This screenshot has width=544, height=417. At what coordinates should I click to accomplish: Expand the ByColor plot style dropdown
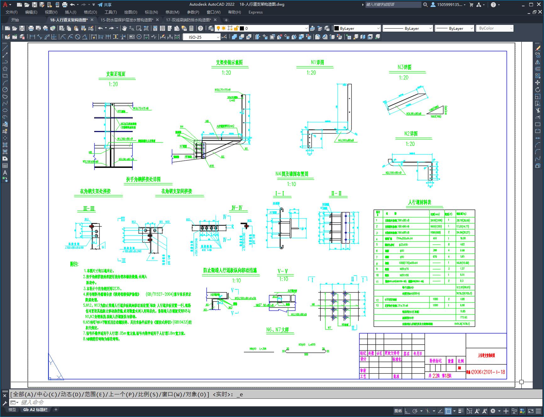click(495, 28)
